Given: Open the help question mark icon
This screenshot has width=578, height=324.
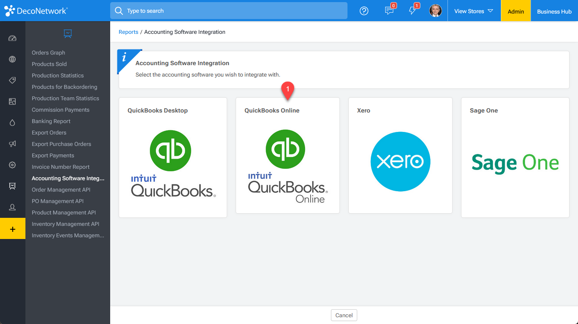Looking at the screenshot, I should point(364,11).
